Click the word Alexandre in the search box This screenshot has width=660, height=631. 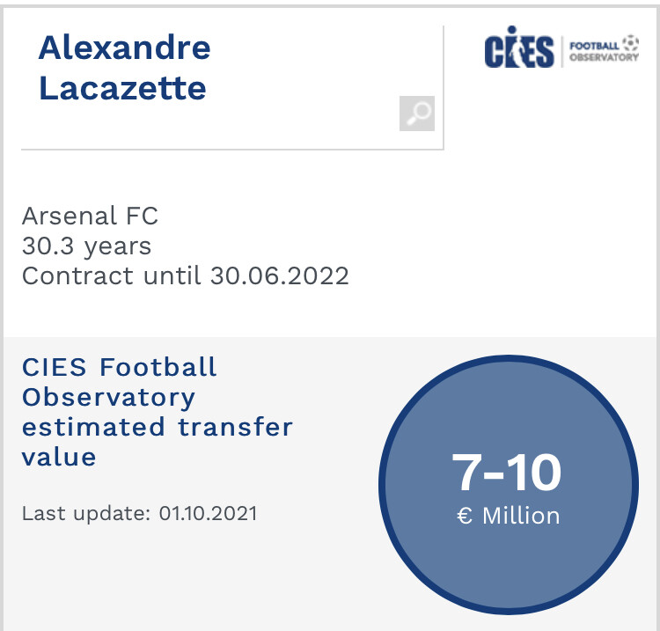click(x=124, y=48)
